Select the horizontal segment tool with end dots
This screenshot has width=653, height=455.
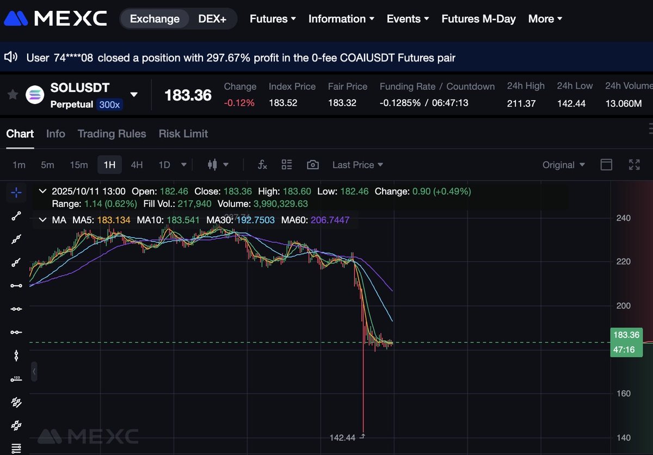[16, 286]
